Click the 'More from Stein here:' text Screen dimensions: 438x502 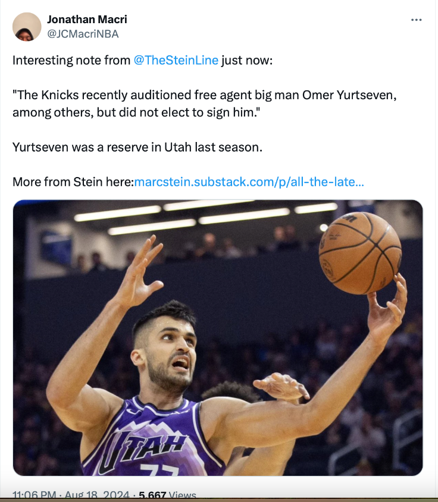73,181
